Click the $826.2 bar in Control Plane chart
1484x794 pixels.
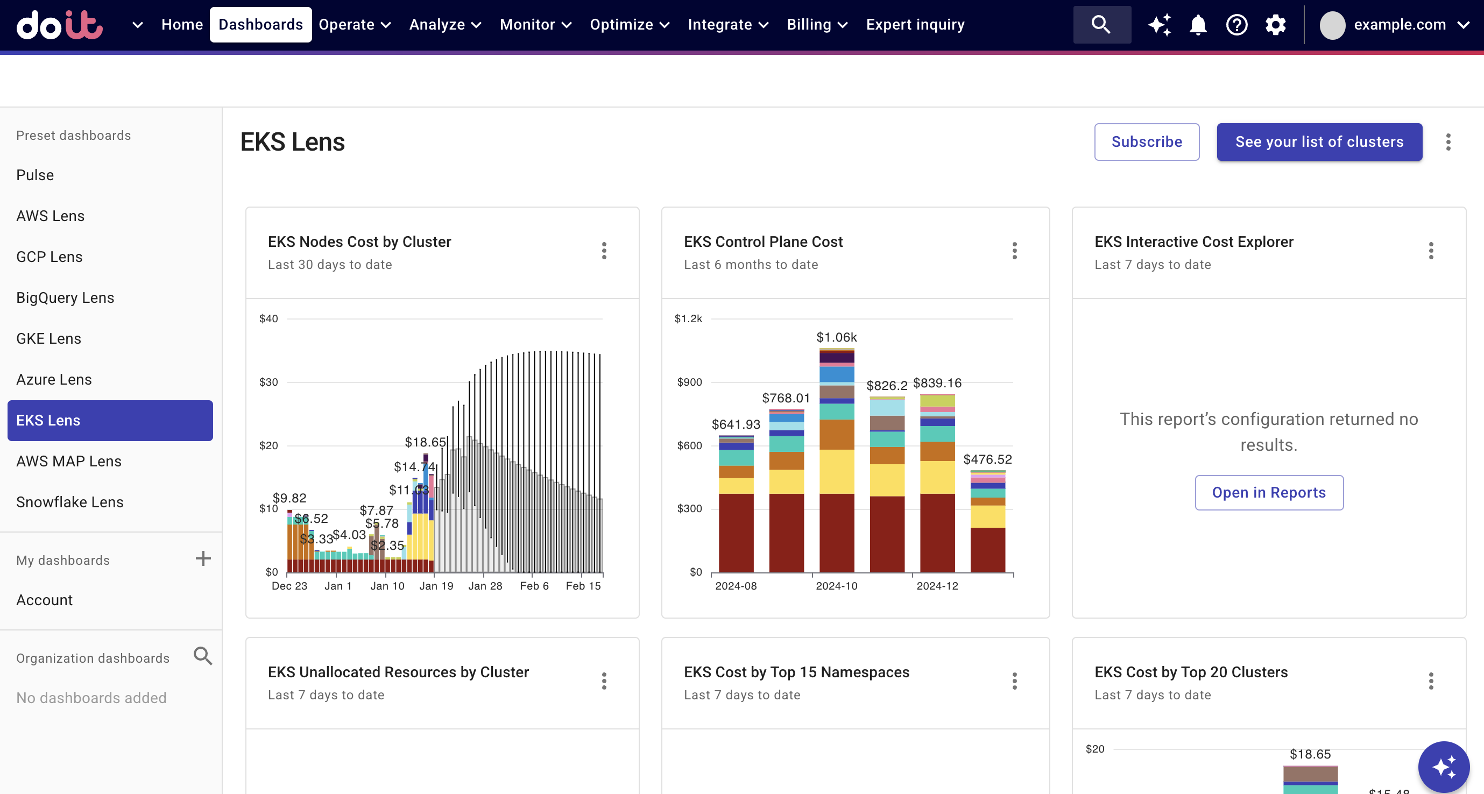pos(887,484)
